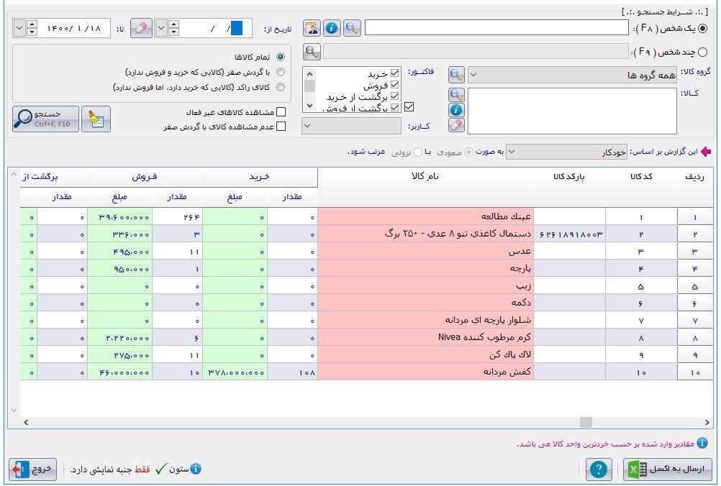721x486 pixels.
Task: Open the person info icon
Action: (332, 28)
